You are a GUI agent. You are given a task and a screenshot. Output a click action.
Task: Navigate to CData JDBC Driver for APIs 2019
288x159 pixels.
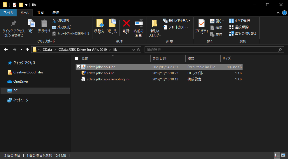click(x=82, y=50)
